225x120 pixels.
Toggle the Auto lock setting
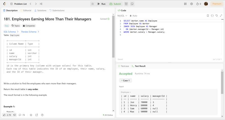[x=133, y=16]
